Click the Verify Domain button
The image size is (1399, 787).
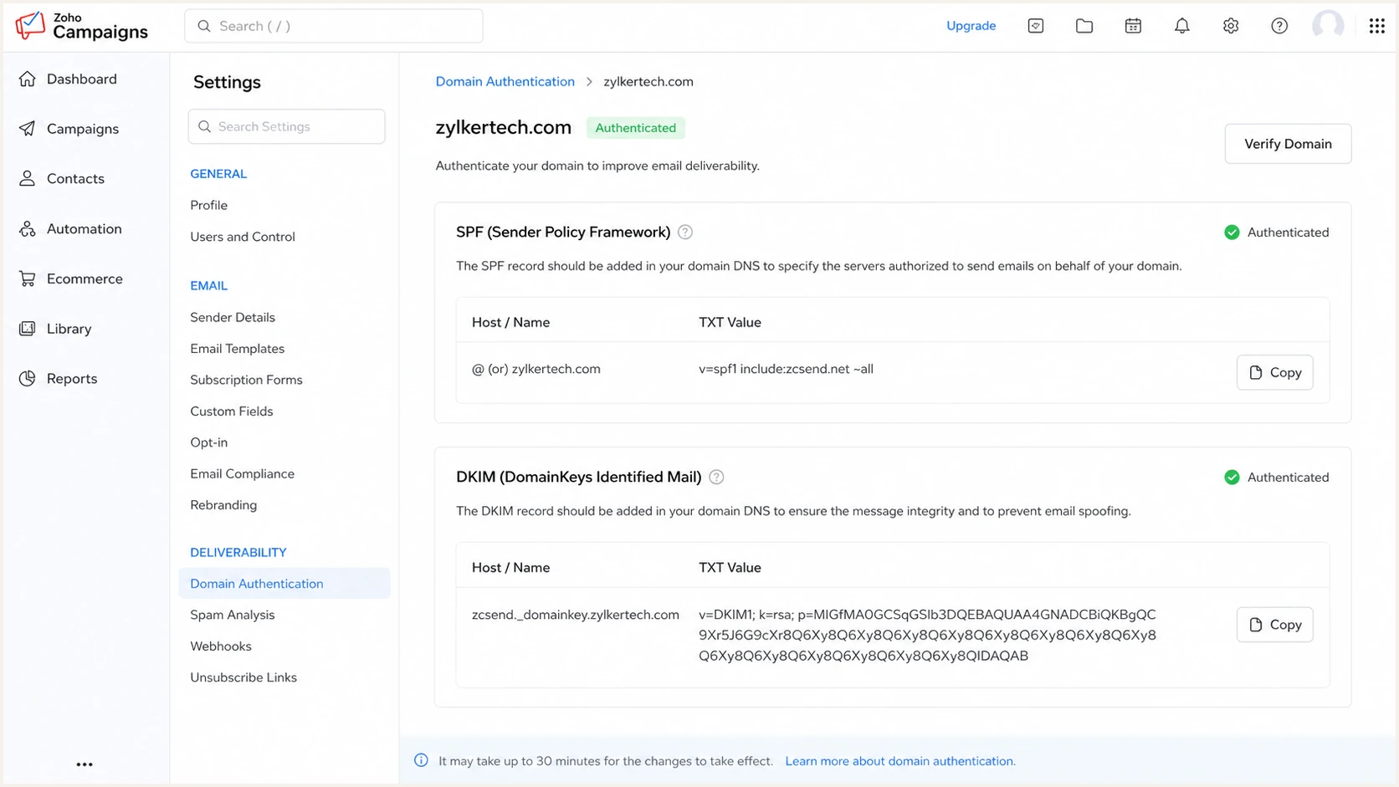tap(1288, 144)
